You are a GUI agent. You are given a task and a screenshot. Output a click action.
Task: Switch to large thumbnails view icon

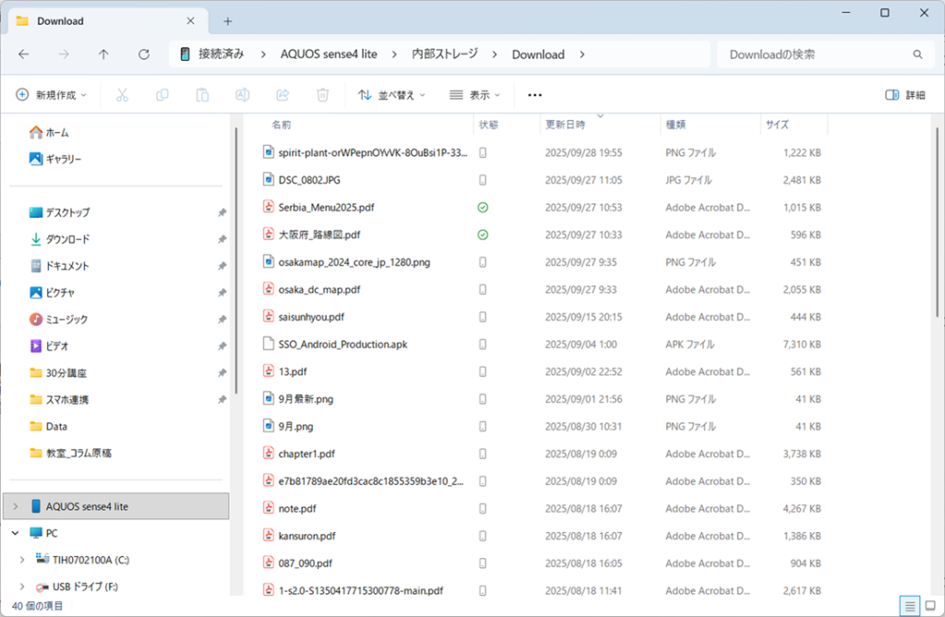[930, 605]
